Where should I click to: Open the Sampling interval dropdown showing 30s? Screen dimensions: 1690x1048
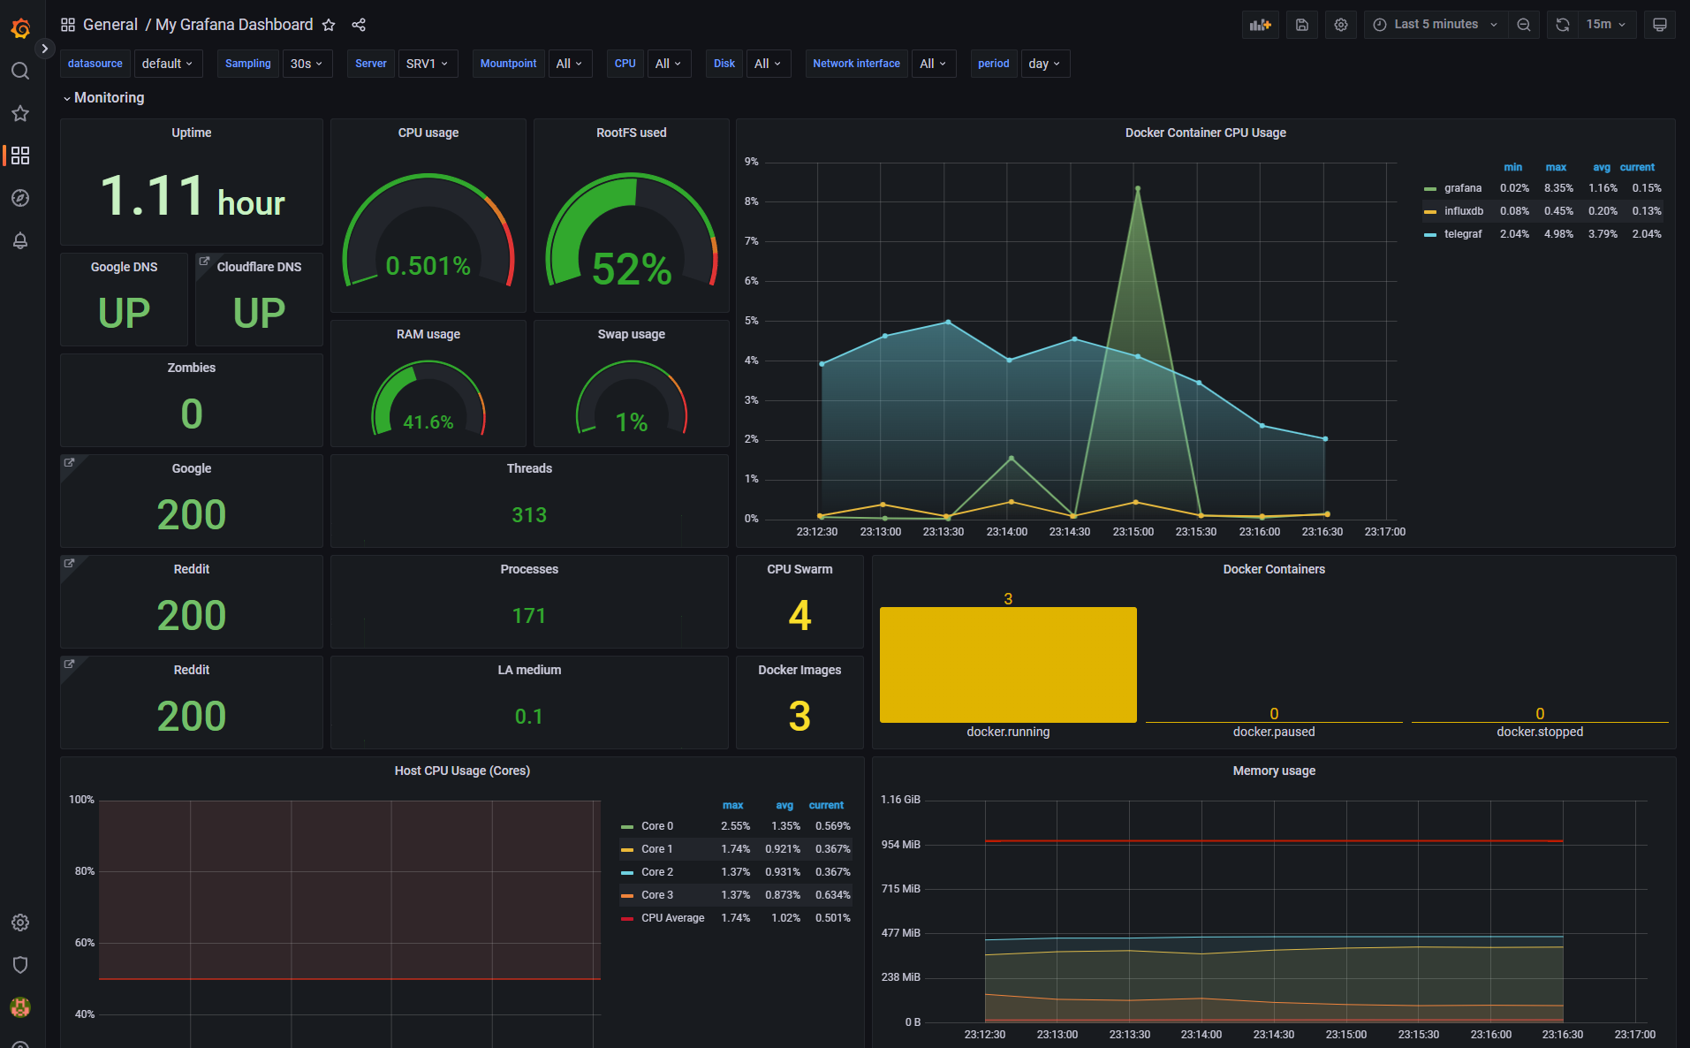pyautogui.click(x=307, y=63)
